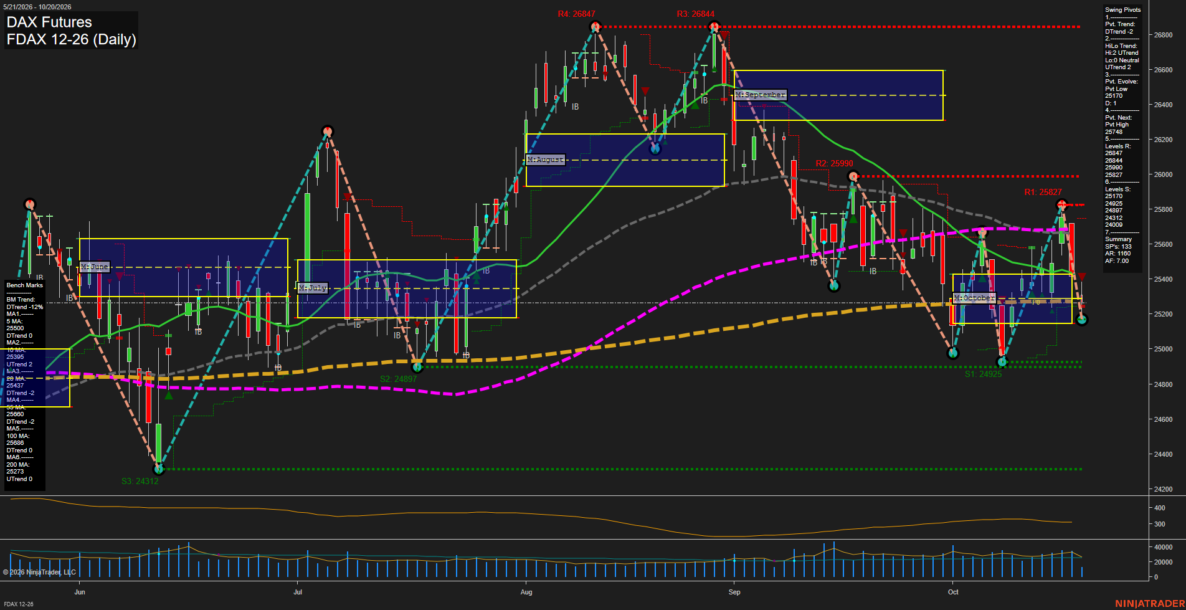1186x610 pixels.
Task: Click the Bench Marks panel heading
Action: click(25, 285)
